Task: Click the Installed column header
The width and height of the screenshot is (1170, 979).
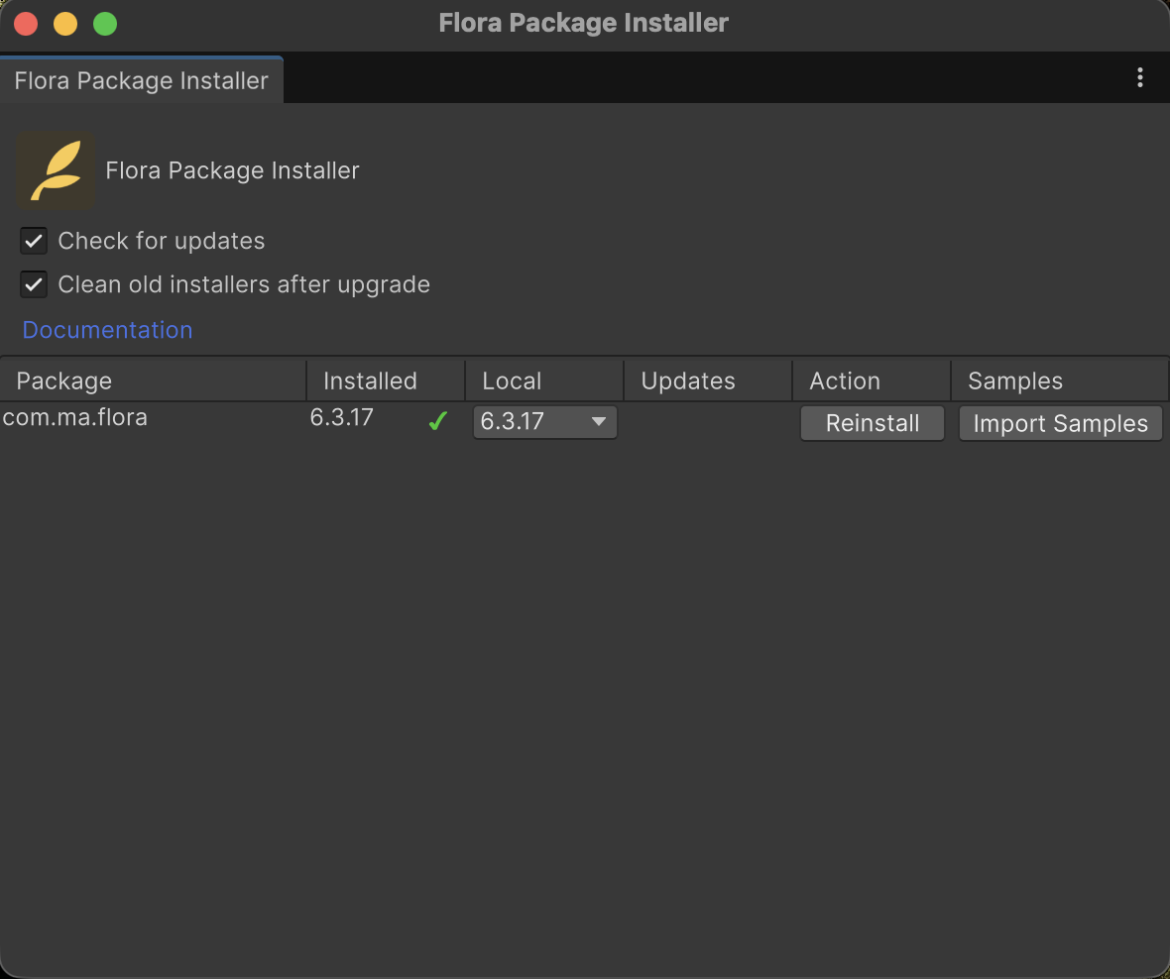Action: tap(370, 381)
